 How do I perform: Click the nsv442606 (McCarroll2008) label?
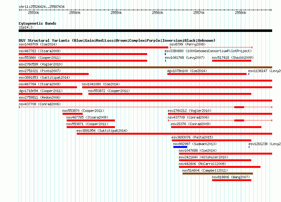click(x=202, y=164)
